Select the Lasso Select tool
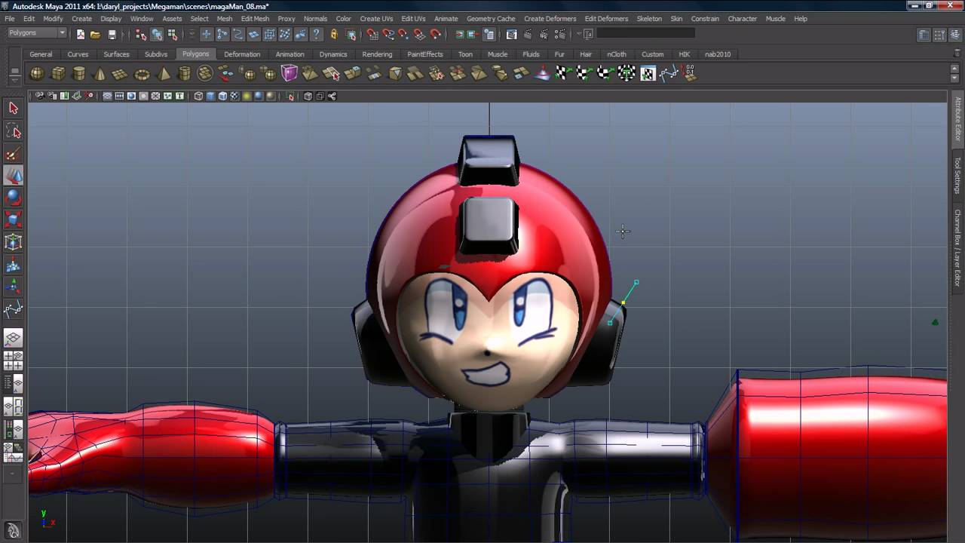Screen dimensions: 965x543 pyautogui.click(x=13, y=131)
